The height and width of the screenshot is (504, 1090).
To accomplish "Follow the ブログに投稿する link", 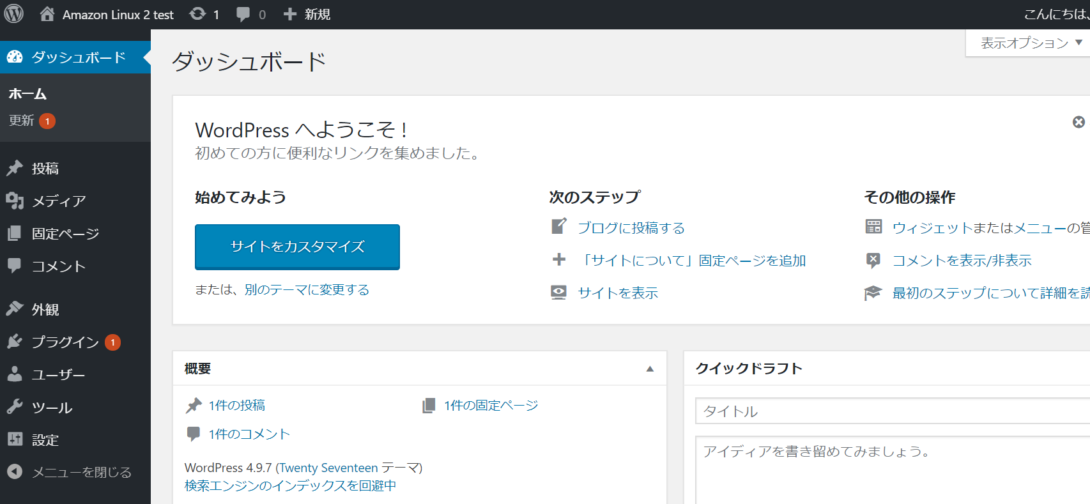I will [631, 227].
